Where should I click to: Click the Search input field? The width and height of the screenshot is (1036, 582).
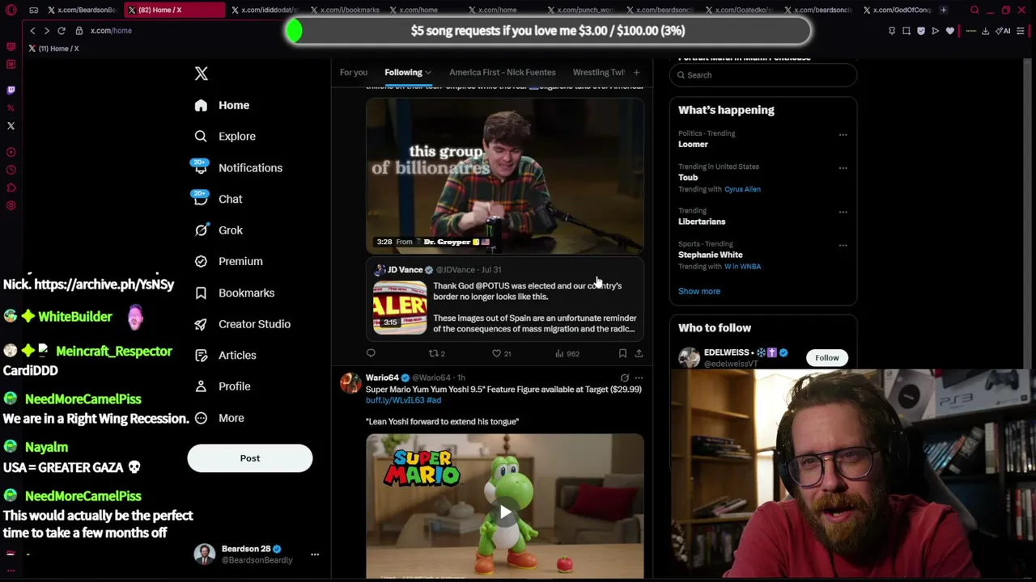763,75
